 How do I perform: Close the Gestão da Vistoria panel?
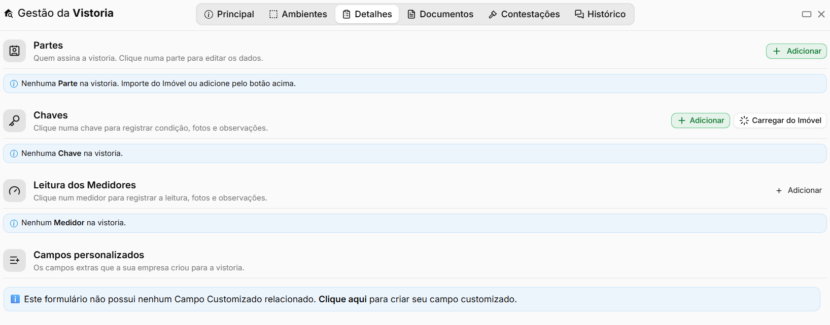[x=821, y=14]
